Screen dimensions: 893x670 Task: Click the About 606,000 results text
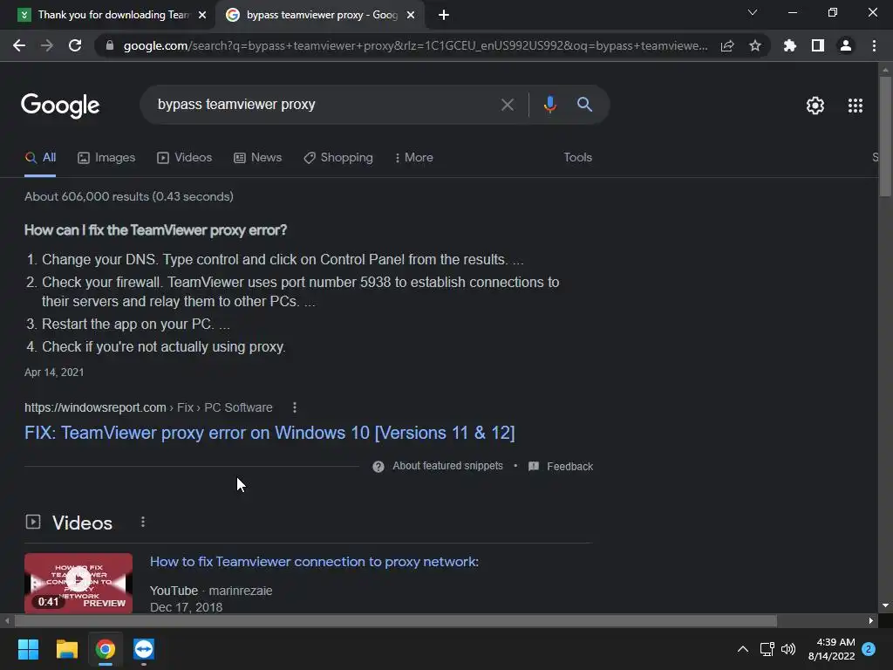[129, 196]
